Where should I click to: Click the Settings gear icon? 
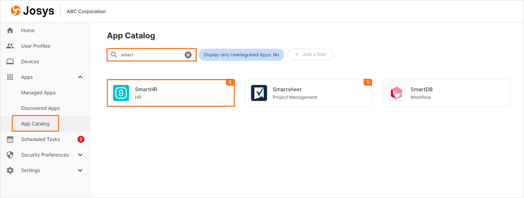pyautogui.click(x=10, y=170)
